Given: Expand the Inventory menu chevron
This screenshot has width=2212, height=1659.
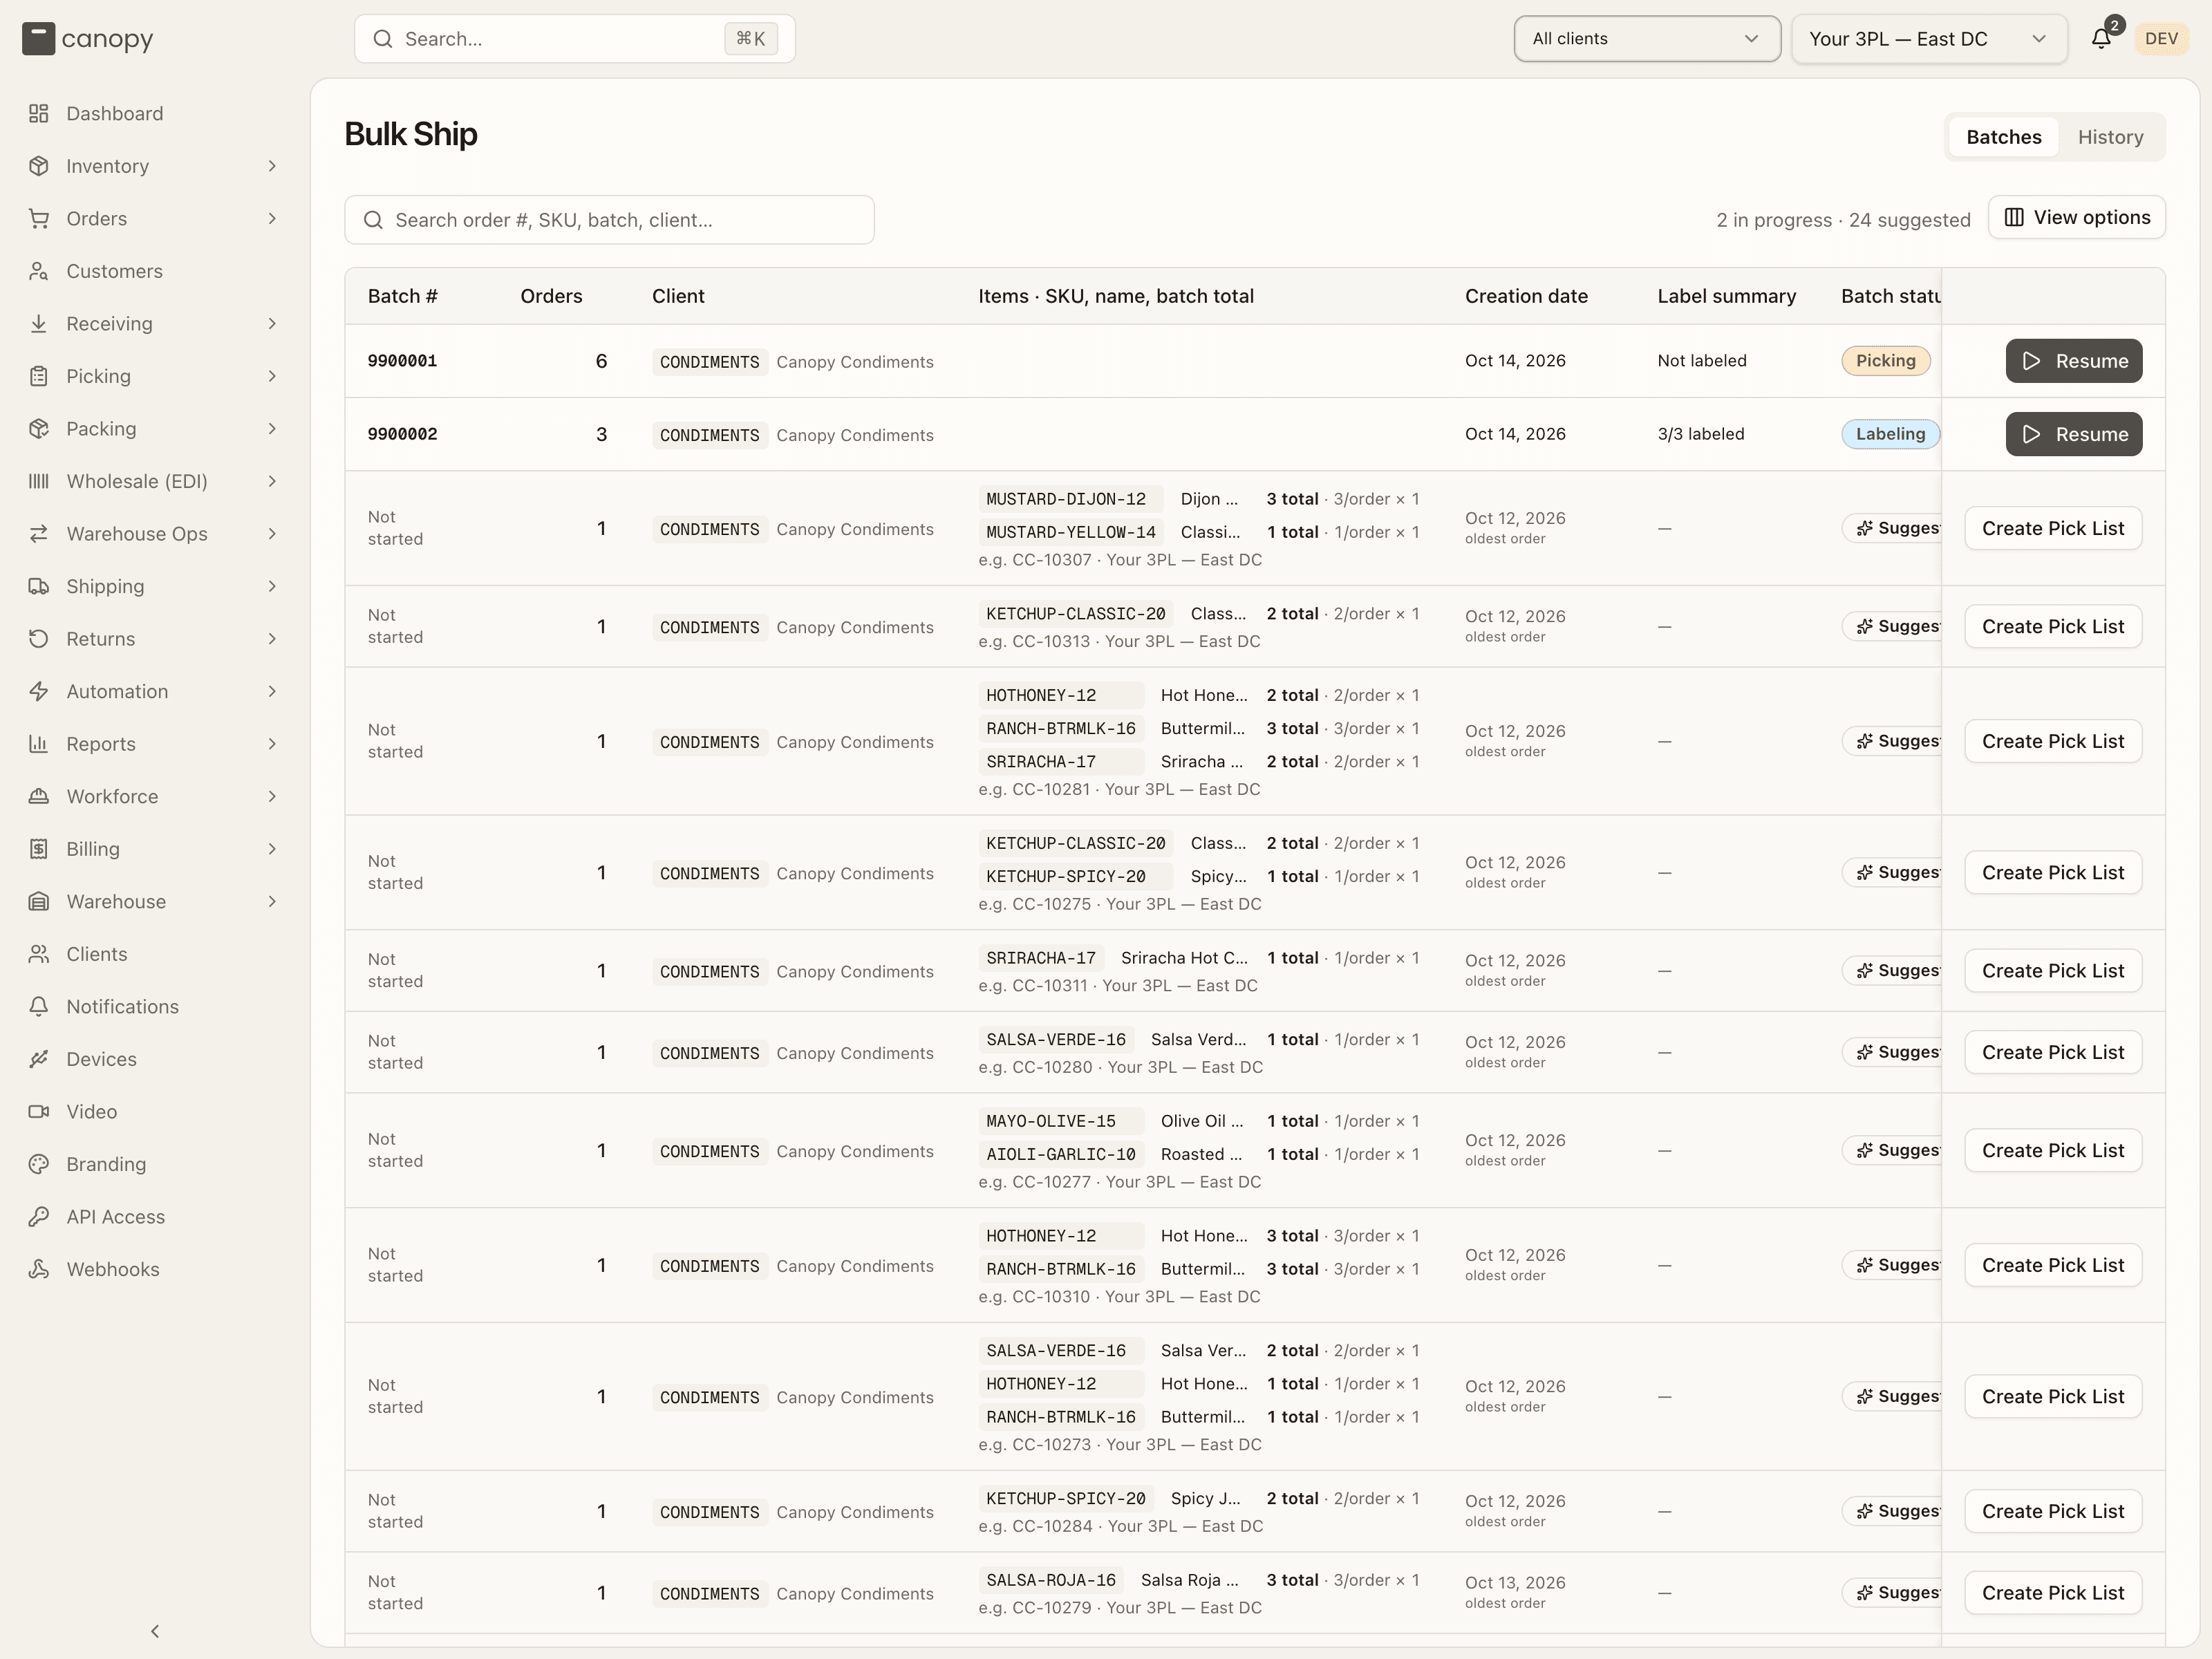Looking at the screenshot, I should tap(272, 166).
